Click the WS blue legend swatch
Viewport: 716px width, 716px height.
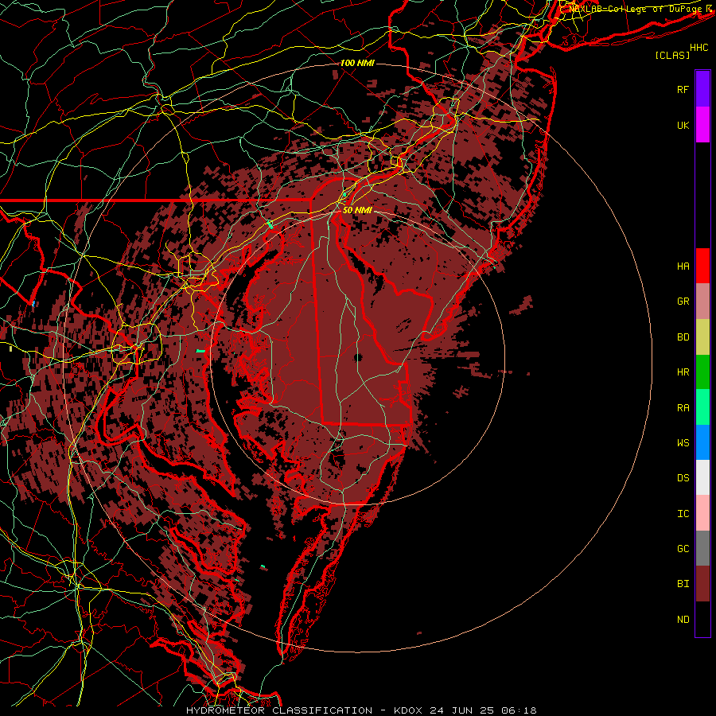(702, 442)
